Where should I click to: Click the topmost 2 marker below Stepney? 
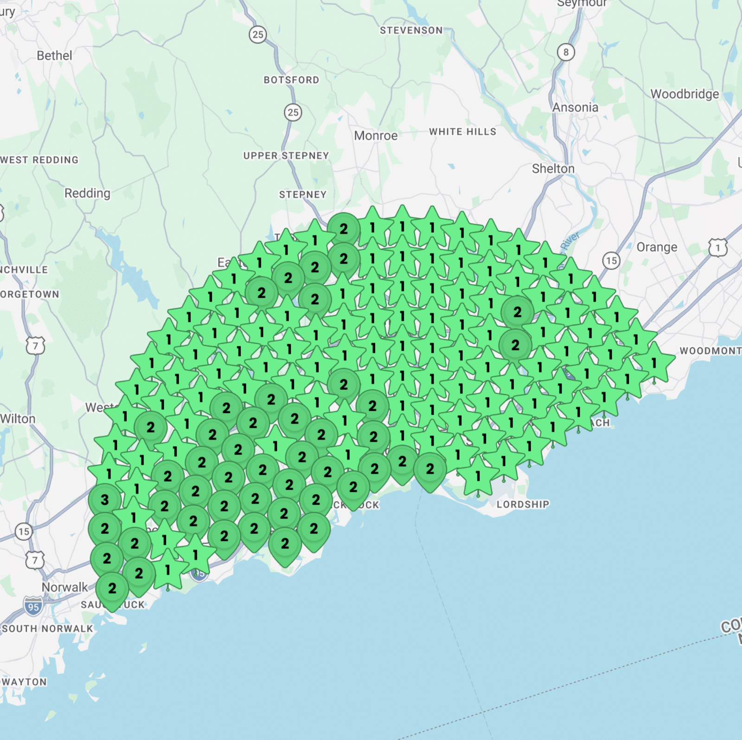coord(344,229)
